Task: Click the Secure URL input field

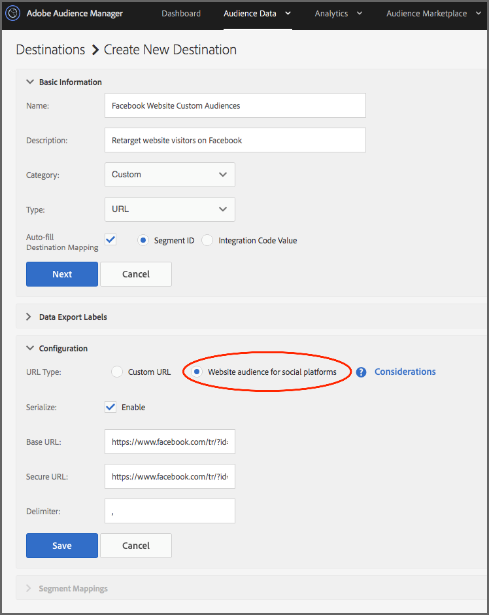Action: click(170, 476)
